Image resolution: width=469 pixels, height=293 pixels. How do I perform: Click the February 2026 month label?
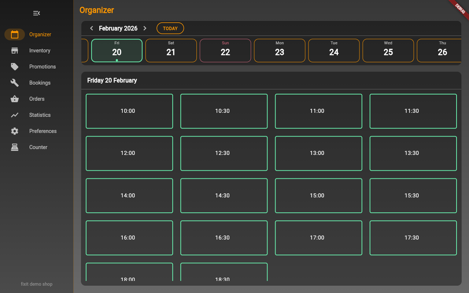pyautogui.click(x=118, y=28)
